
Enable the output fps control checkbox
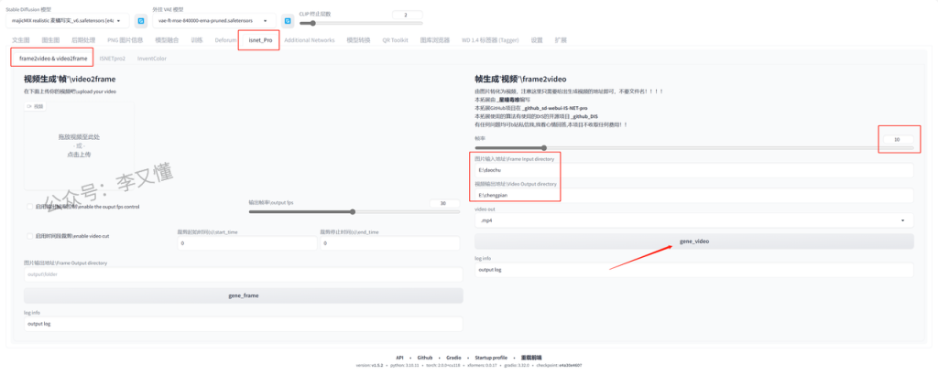pos(30,207)
